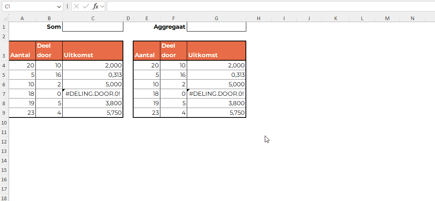Viewport: 435px width, 201px height.
Task: Click cell C6 with value 5,000
Action: (93, 84)
